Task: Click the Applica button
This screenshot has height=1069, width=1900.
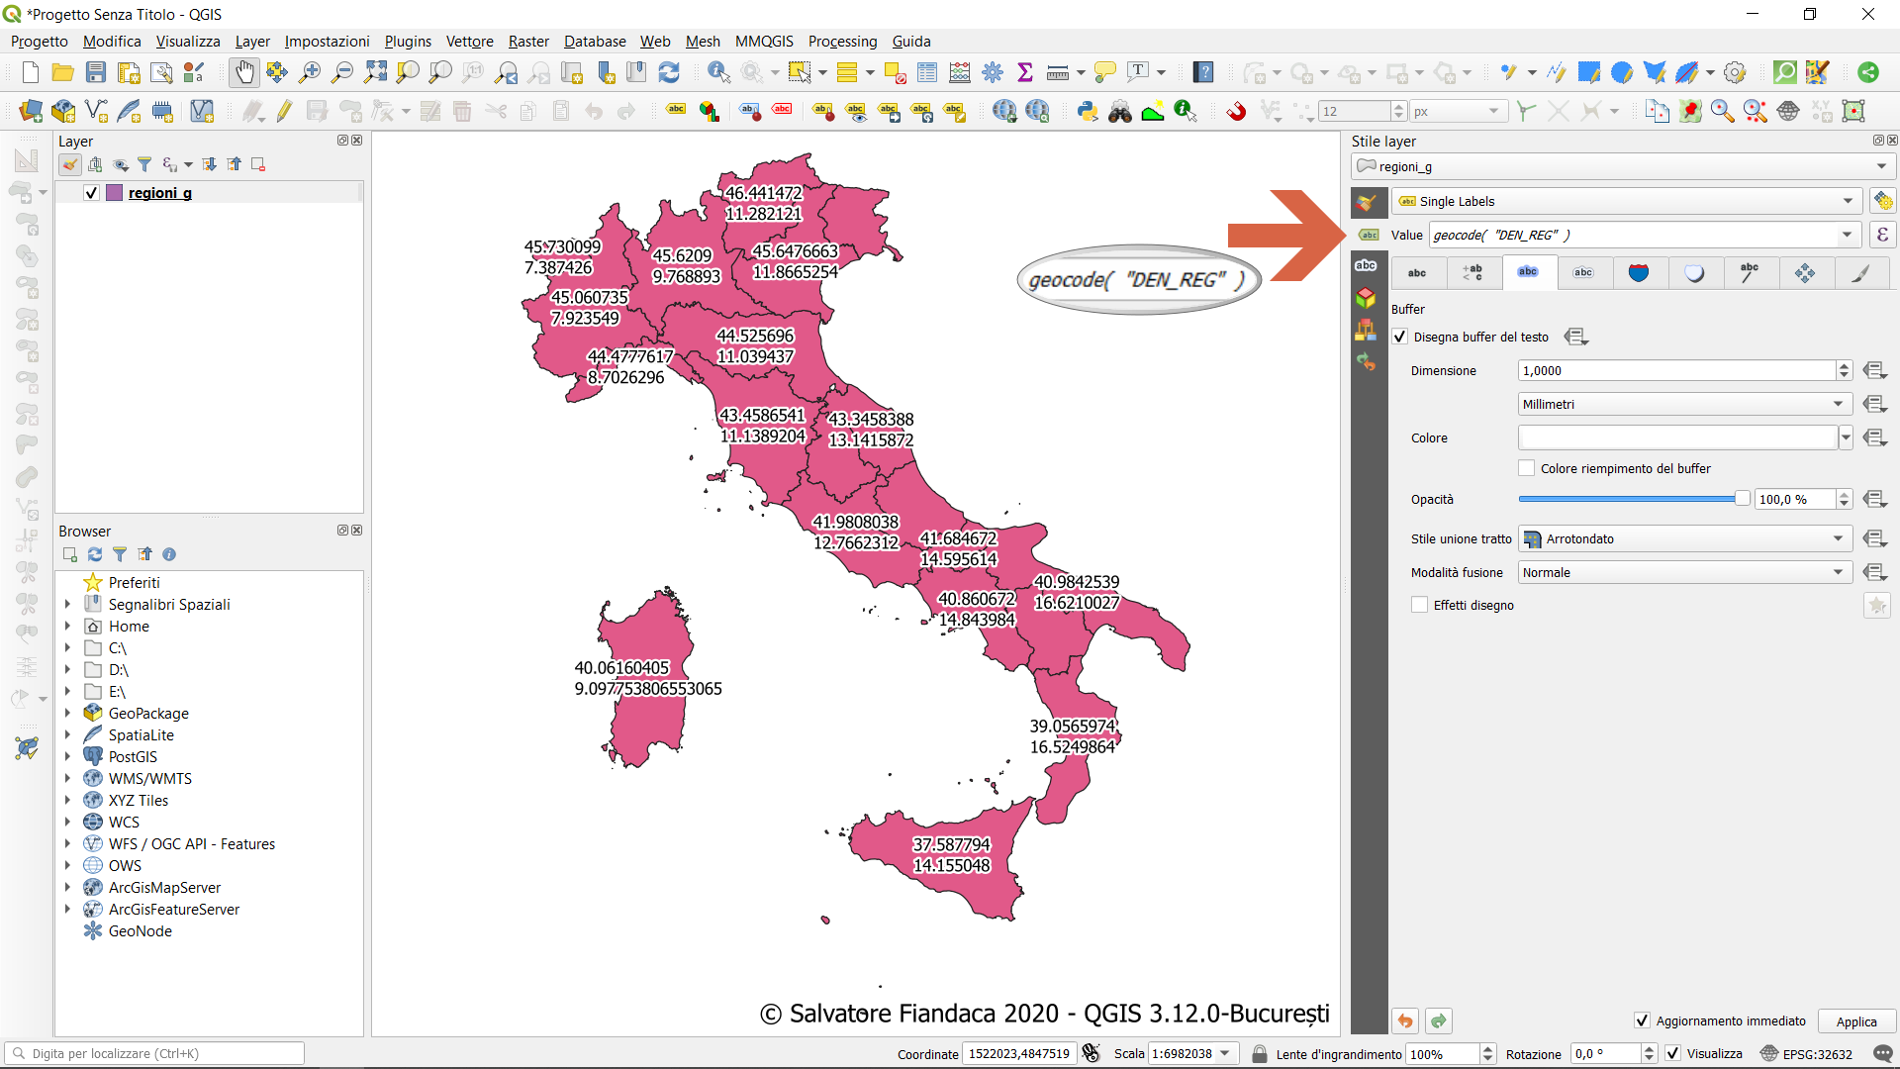Action: (x=1855, y=1021)
